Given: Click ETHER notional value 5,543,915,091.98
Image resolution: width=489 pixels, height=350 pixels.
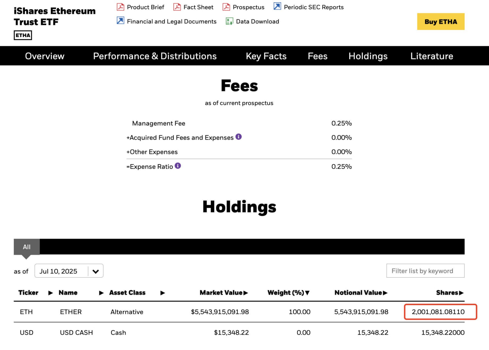Looking at the screenshot, I should (361, 312).
